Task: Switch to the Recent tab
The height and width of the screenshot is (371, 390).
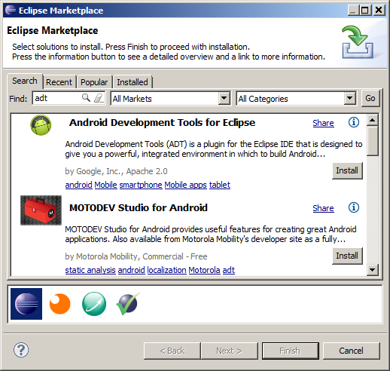Action: pos(59,82)
